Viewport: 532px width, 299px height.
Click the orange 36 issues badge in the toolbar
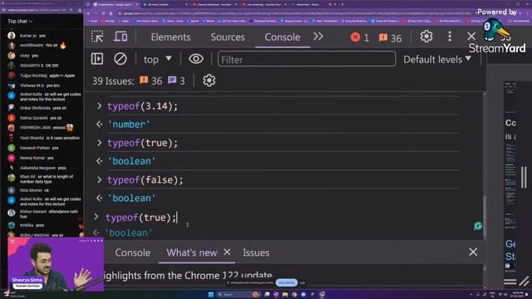(x=390, y=38)
